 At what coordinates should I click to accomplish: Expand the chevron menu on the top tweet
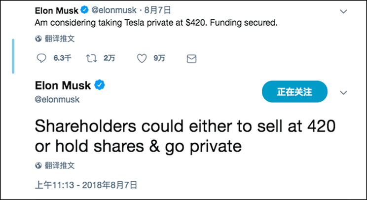tap(344, 11)
